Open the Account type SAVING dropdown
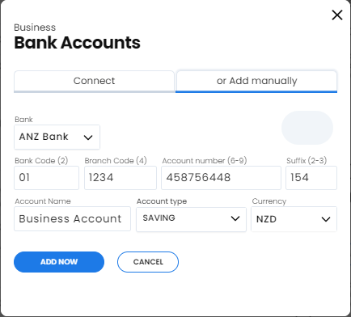This screenshot has width=351, height=317. 191,219
